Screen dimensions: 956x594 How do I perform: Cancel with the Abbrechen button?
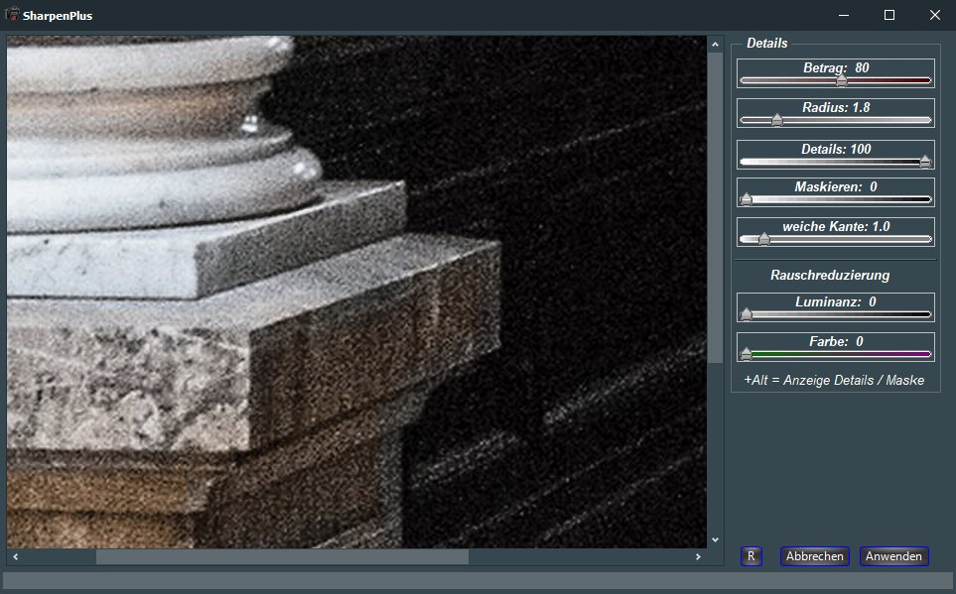click(x=814, y=556)
